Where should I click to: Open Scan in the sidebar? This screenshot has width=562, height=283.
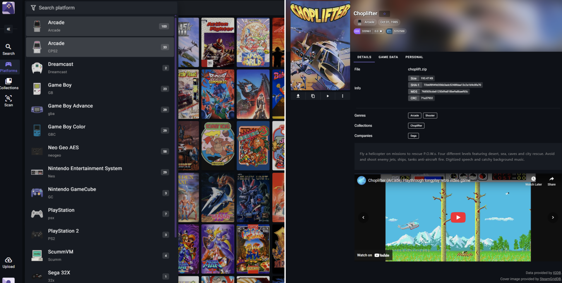(x=8, y=101)
